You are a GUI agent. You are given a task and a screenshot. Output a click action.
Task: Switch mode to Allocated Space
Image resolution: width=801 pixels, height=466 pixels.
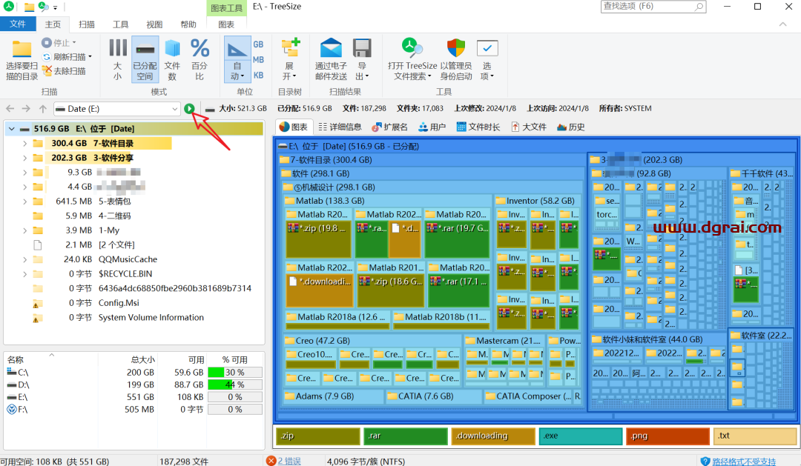145,59
